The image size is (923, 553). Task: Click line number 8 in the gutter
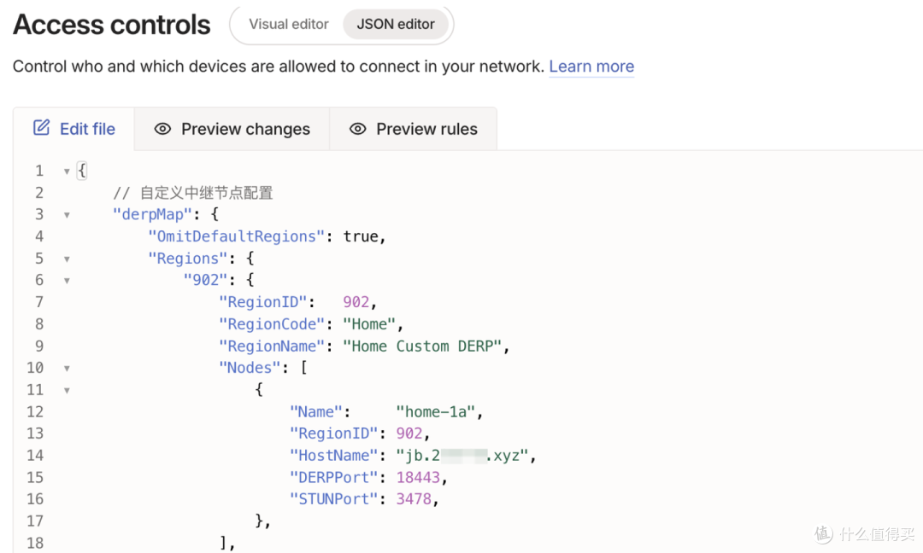click(x=38, y=324)
